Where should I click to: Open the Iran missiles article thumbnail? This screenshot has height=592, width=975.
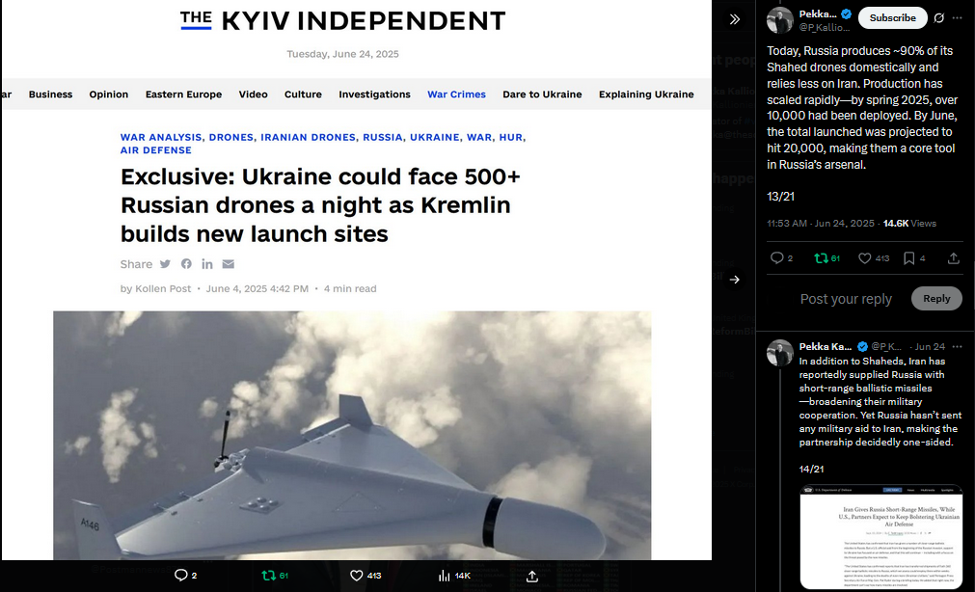tap(880, 538)
